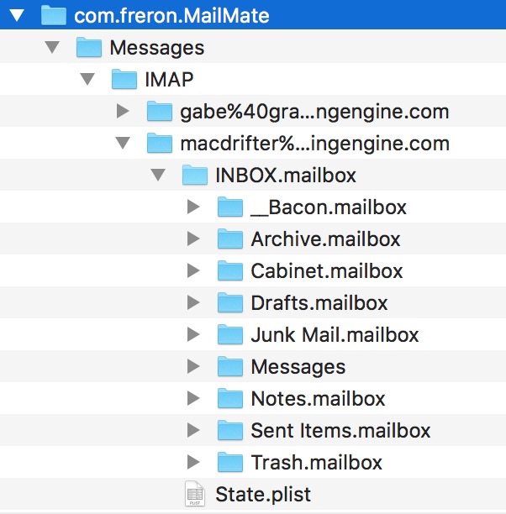Select the Junk Mail.mailbox name
Screen dimensions: 506x514
pos(335,335)
